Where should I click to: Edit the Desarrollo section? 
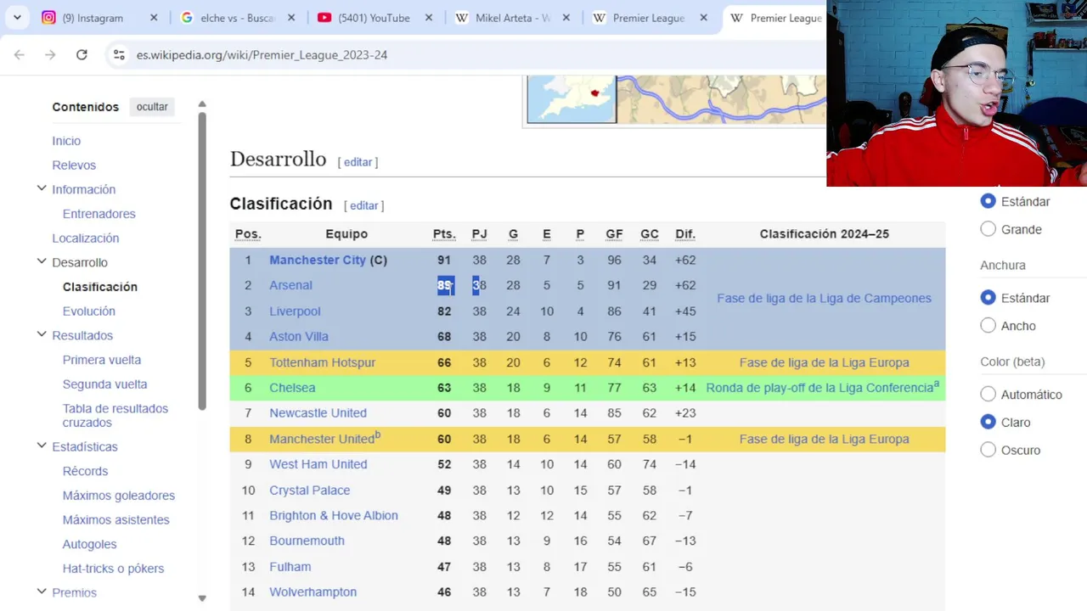click(x=358, y=162)
